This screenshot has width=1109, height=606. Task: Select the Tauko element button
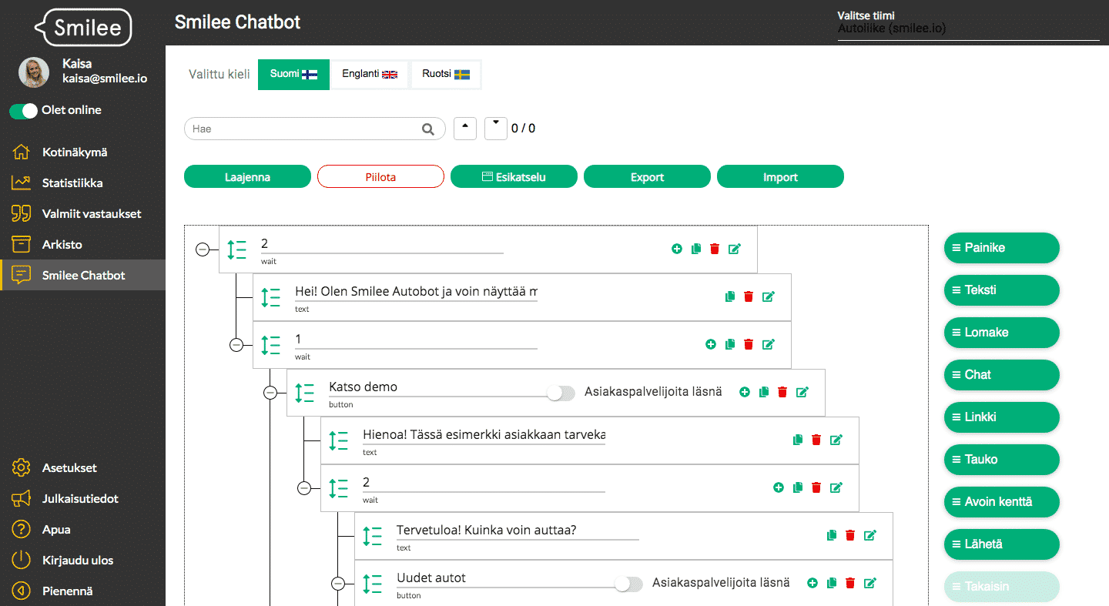(1002, 460)
